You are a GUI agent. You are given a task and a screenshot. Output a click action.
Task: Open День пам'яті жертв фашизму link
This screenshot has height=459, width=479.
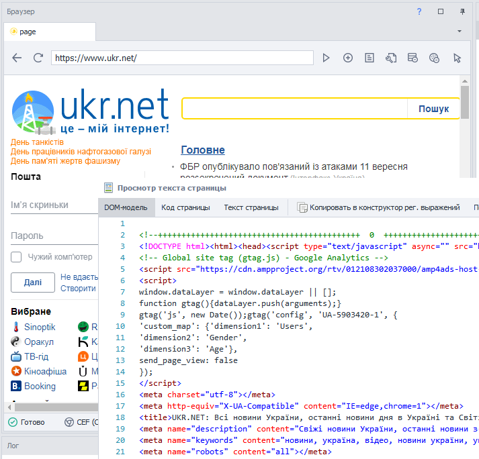click(x=65, y=161)
